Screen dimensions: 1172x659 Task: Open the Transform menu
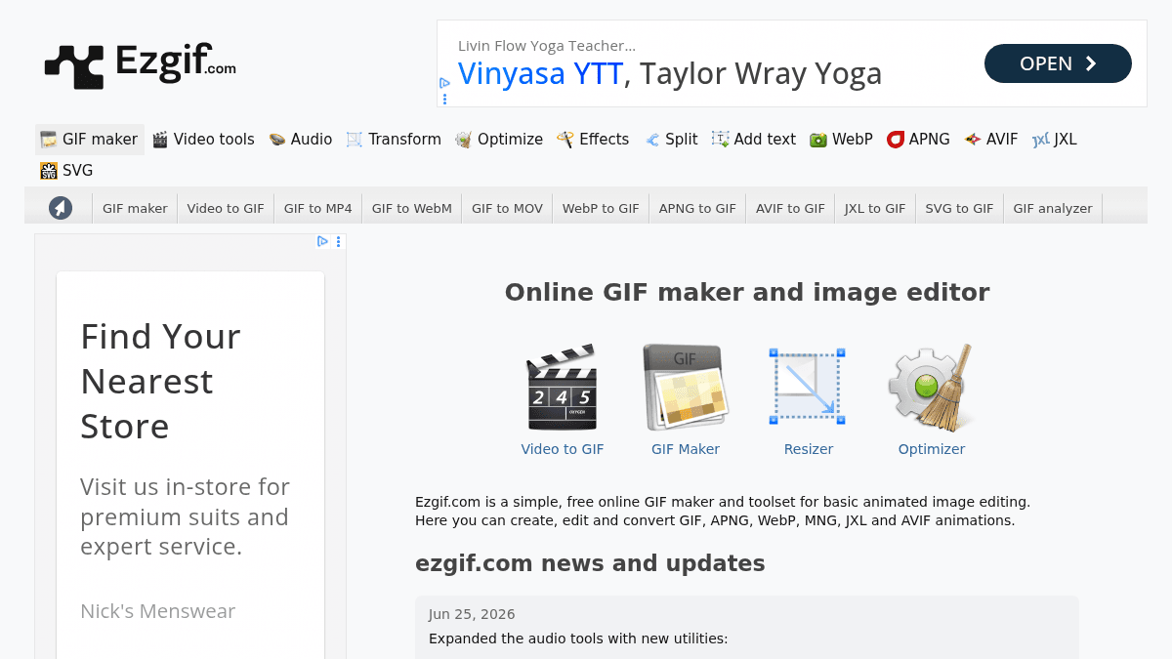click(x=394, y=140)
